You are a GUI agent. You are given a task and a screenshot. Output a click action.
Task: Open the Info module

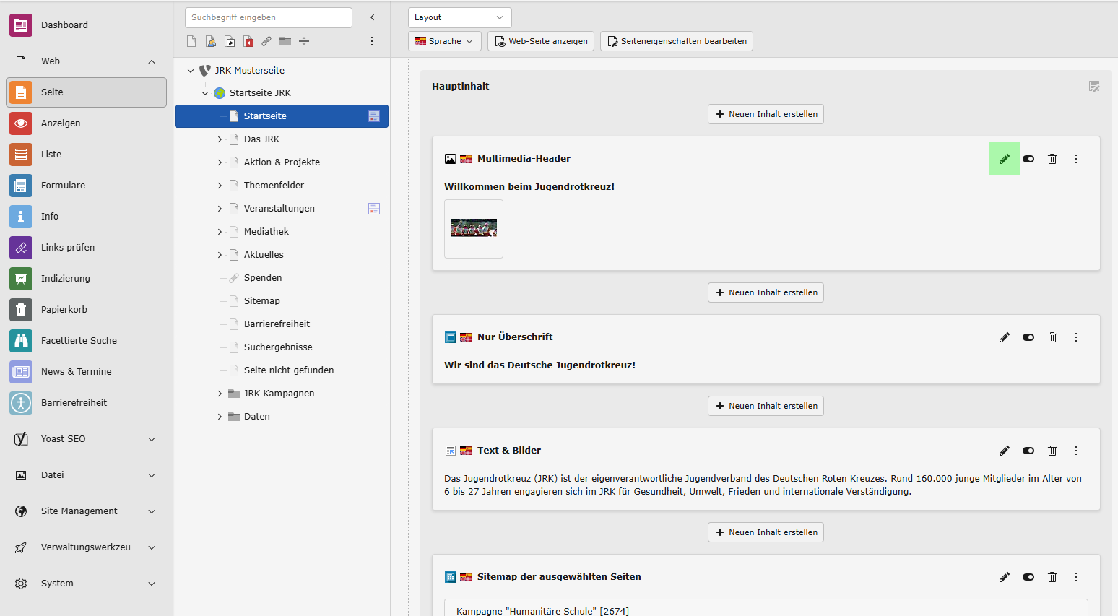tap(87, 217)
